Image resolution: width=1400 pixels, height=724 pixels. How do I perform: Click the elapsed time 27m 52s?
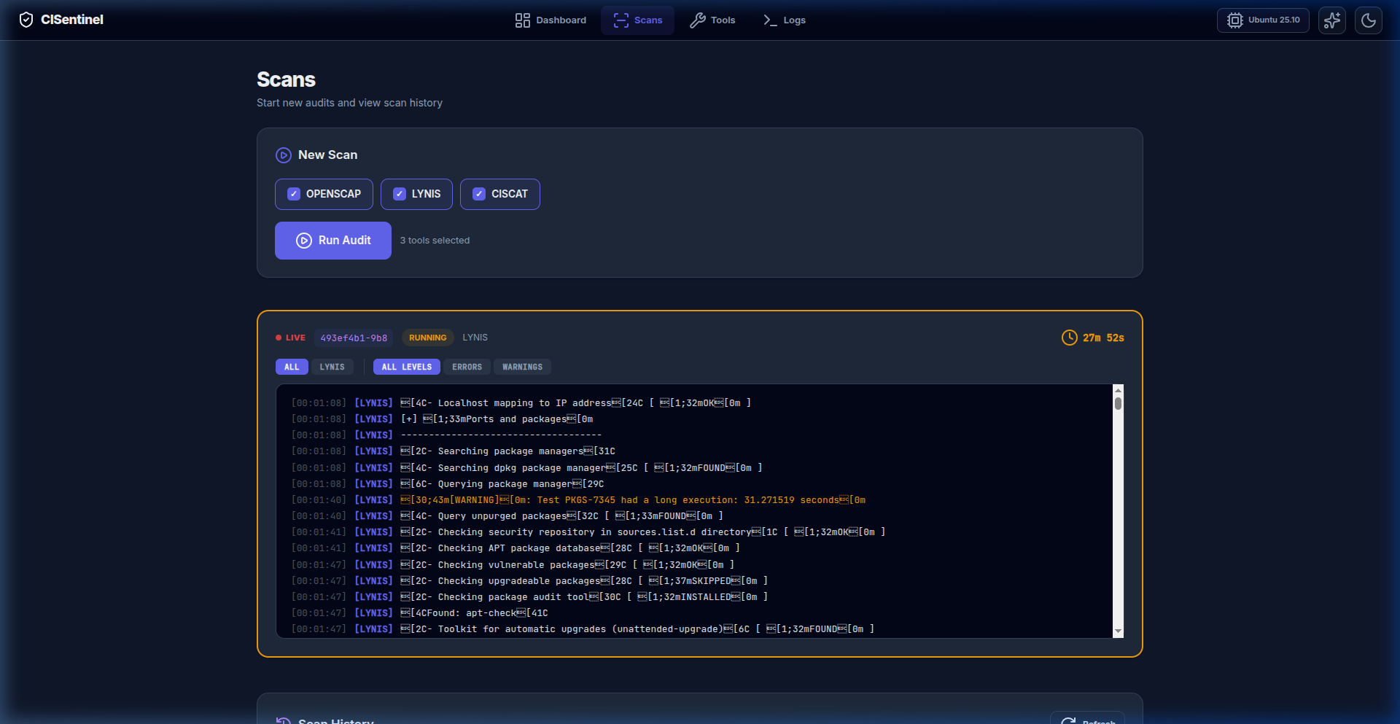tap(1103, 338)
